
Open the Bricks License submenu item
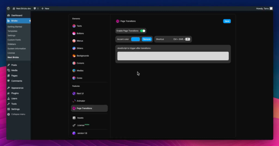click(x=11, y=53)
